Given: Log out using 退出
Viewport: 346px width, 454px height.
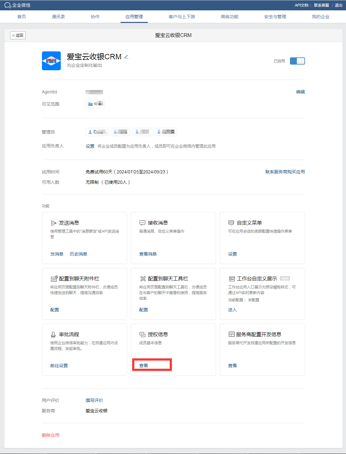Looking at the screenshot, I should pyautogui.click(x=338, y=5).
